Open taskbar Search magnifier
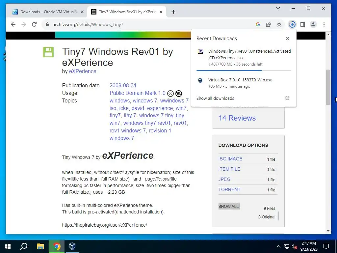337x253 pixels. pos(24,246)
